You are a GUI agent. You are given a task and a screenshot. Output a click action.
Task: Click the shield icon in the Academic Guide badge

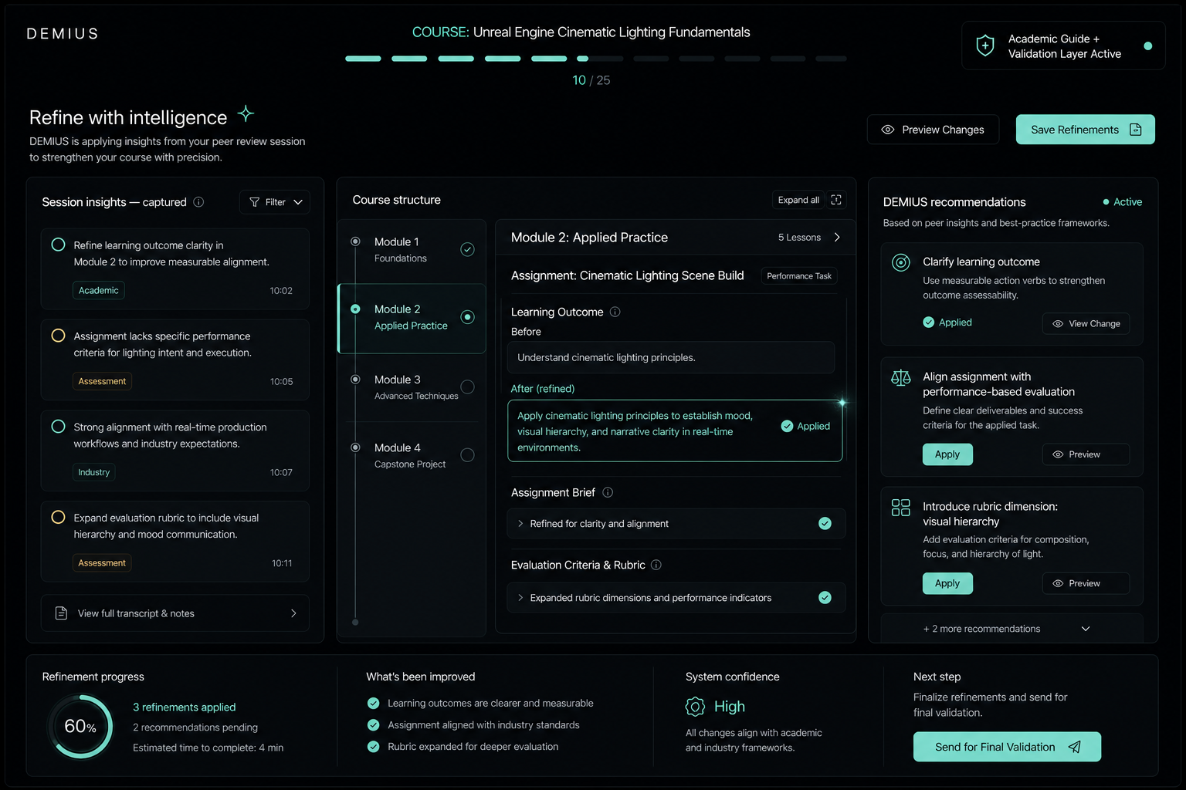[985, 46]
